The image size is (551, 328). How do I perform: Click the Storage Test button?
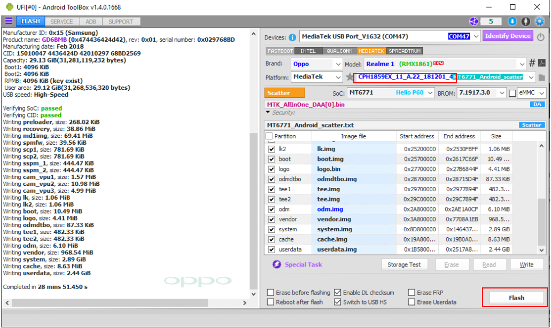[x=404, y=264]
